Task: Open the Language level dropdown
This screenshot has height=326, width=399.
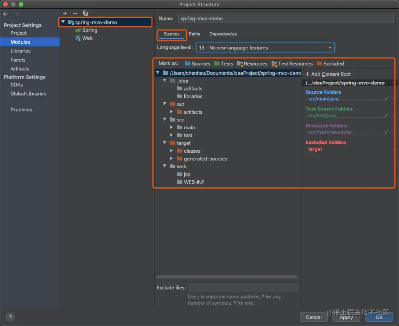Action: [x=265, y=48]
